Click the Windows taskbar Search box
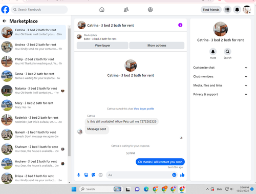 (x=101, y=189)
